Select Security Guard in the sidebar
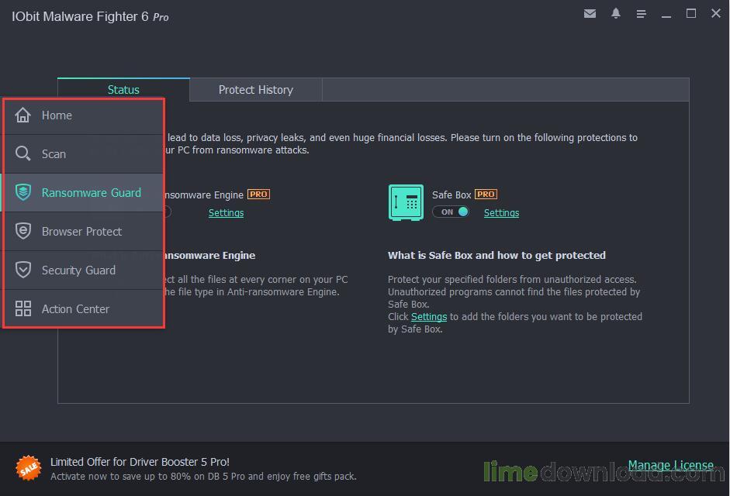The image size is (730, 496). coord(84,270)
